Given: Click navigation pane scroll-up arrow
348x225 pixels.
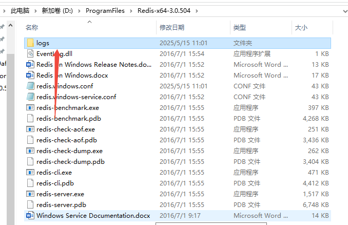Looking at the screenshot, I should [10, 26].
